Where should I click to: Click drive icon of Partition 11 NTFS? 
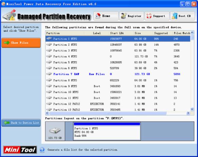(49, 98)
